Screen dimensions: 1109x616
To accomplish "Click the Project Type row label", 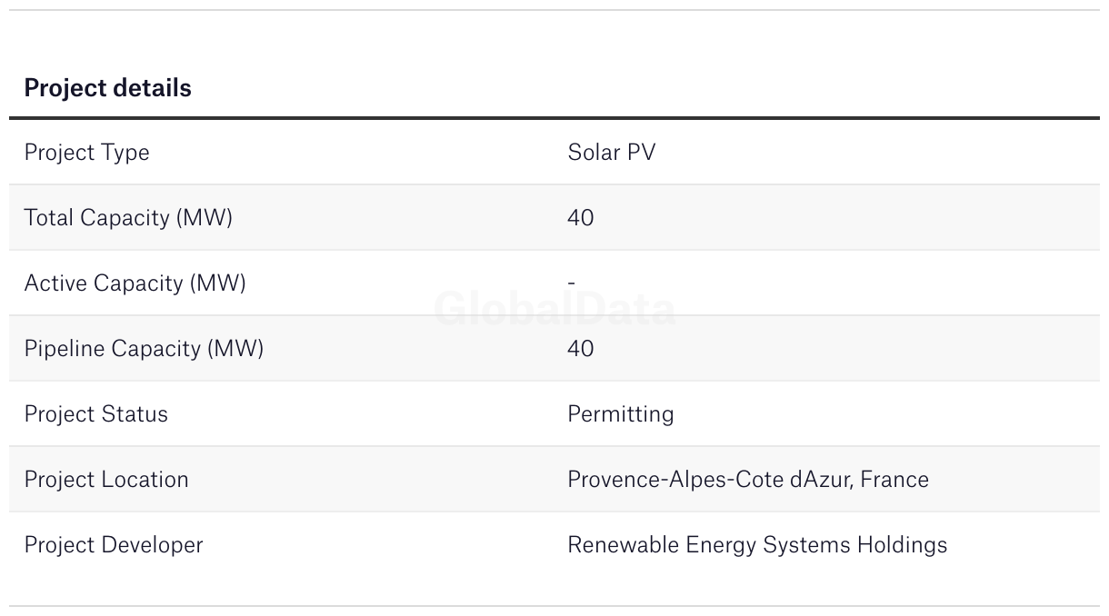I will coord(86,153).
